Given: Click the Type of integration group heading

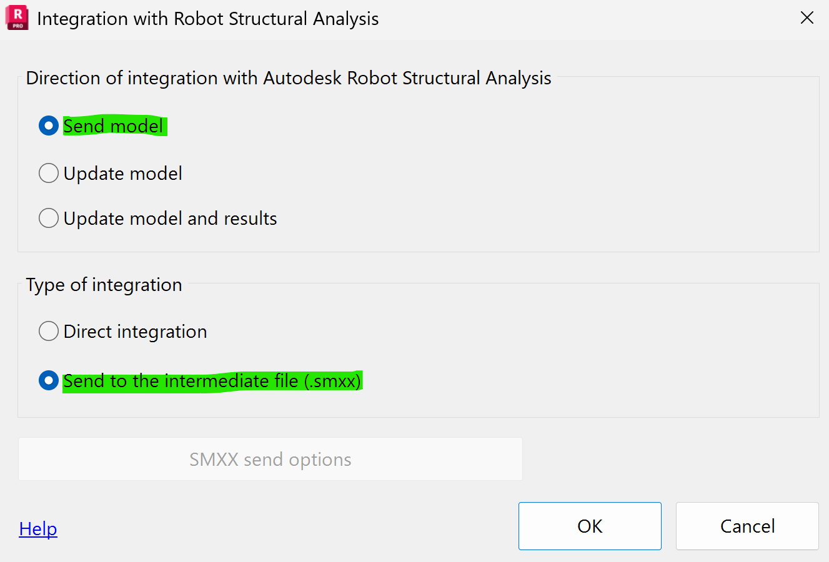Looking at the screenshot, I should point(103,284).
